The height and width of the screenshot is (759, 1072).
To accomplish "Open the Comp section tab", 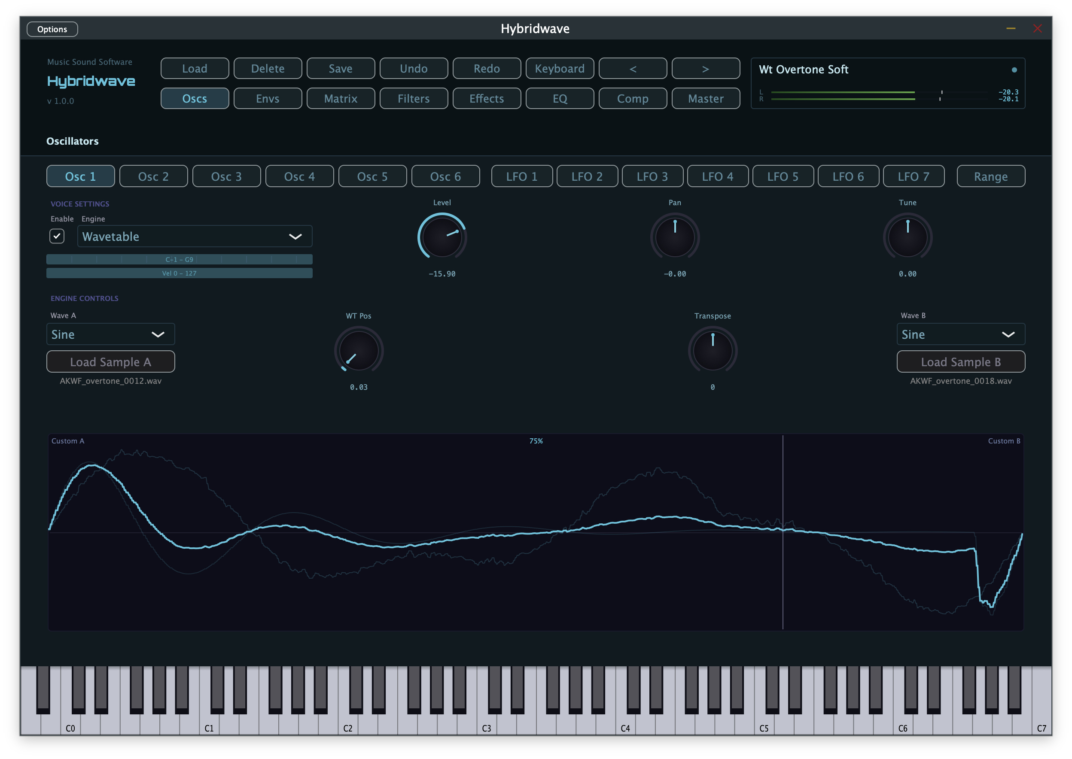I will [x=632, y=98].
